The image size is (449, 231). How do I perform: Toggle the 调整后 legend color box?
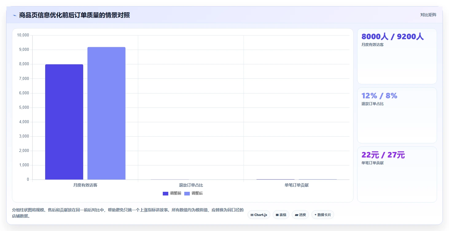tap(187, 193)
